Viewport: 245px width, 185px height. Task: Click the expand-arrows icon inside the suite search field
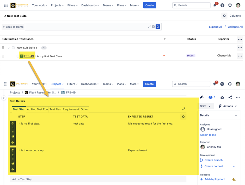149,27
